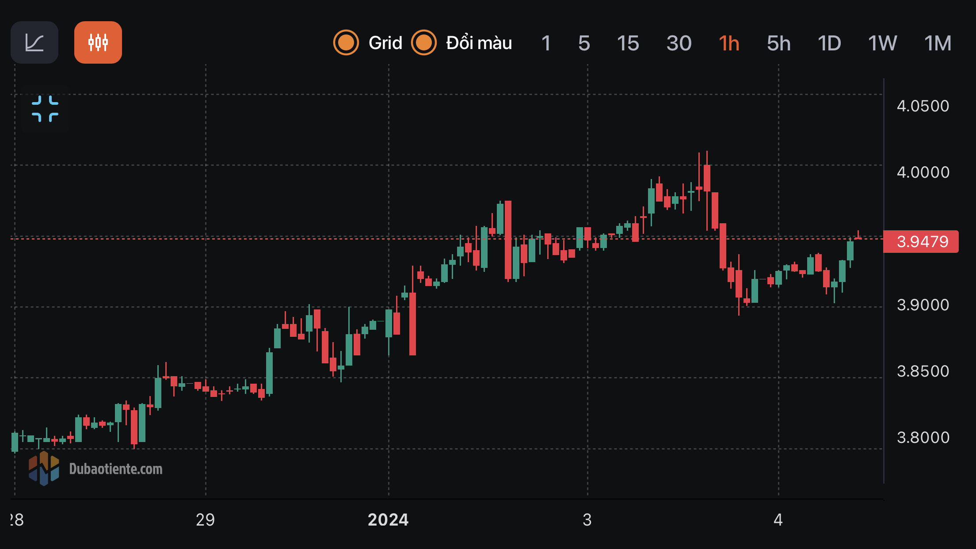This screenshot has width=976, height=549.
Task: Select the 1h timeframe
Action: pyautogui.click(x=729, y=43)
